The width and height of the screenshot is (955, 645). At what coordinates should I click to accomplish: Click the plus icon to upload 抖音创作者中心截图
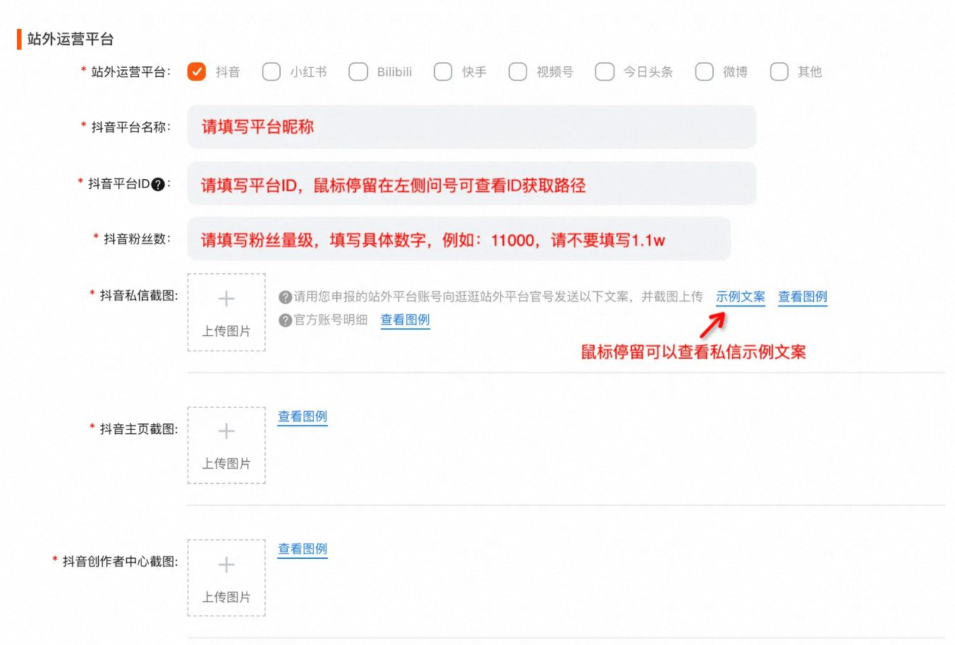[x=226, y=564]
